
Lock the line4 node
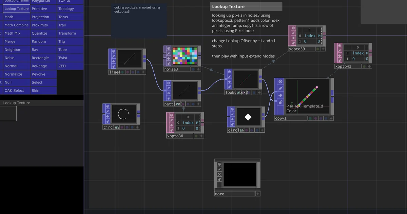[114, 66]
